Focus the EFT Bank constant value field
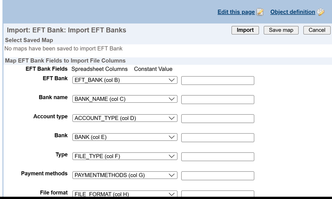This screenshot has width=332, height=199. 218,81
